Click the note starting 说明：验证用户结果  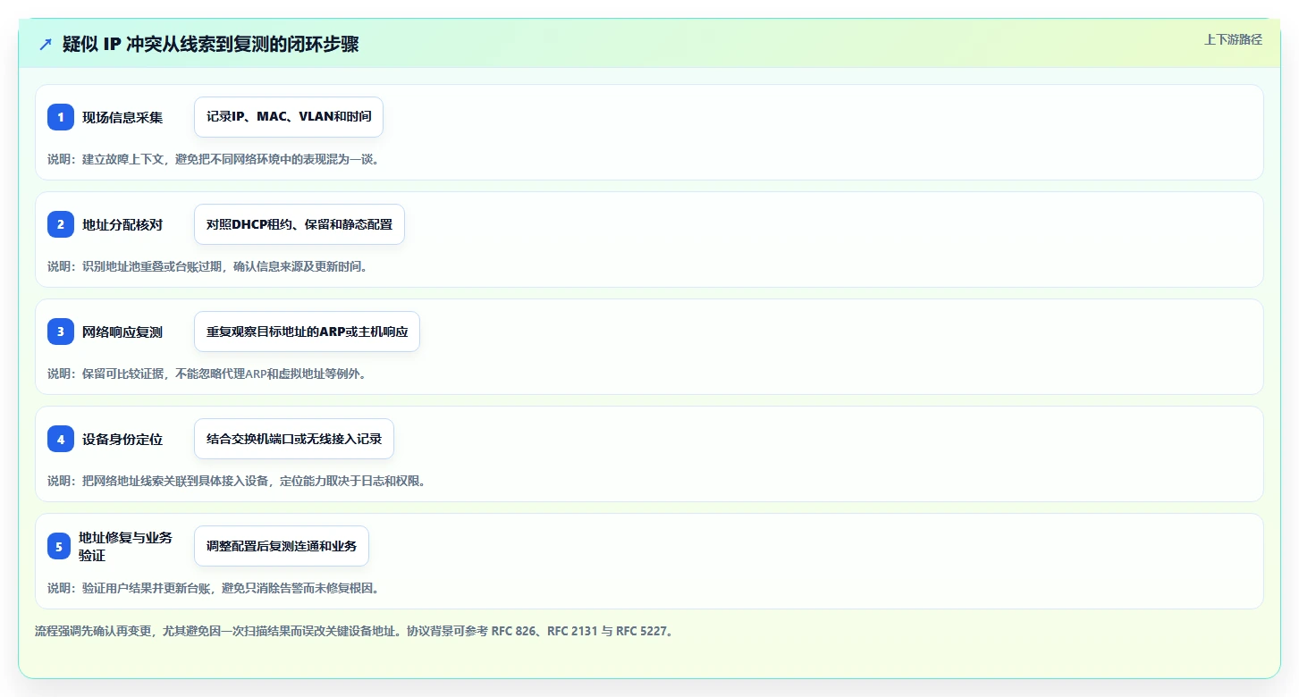click(215, 588)
